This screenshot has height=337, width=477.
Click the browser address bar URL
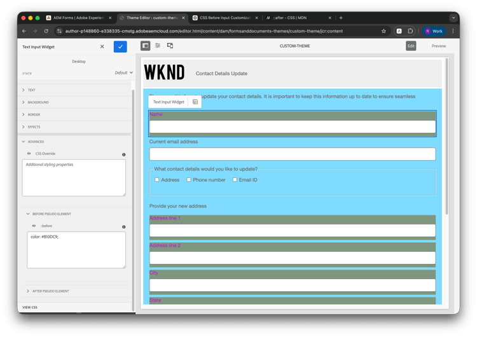click(204, 31)
